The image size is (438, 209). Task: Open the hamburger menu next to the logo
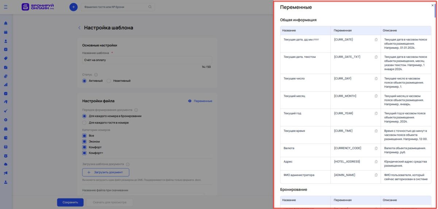click(5, 7)
